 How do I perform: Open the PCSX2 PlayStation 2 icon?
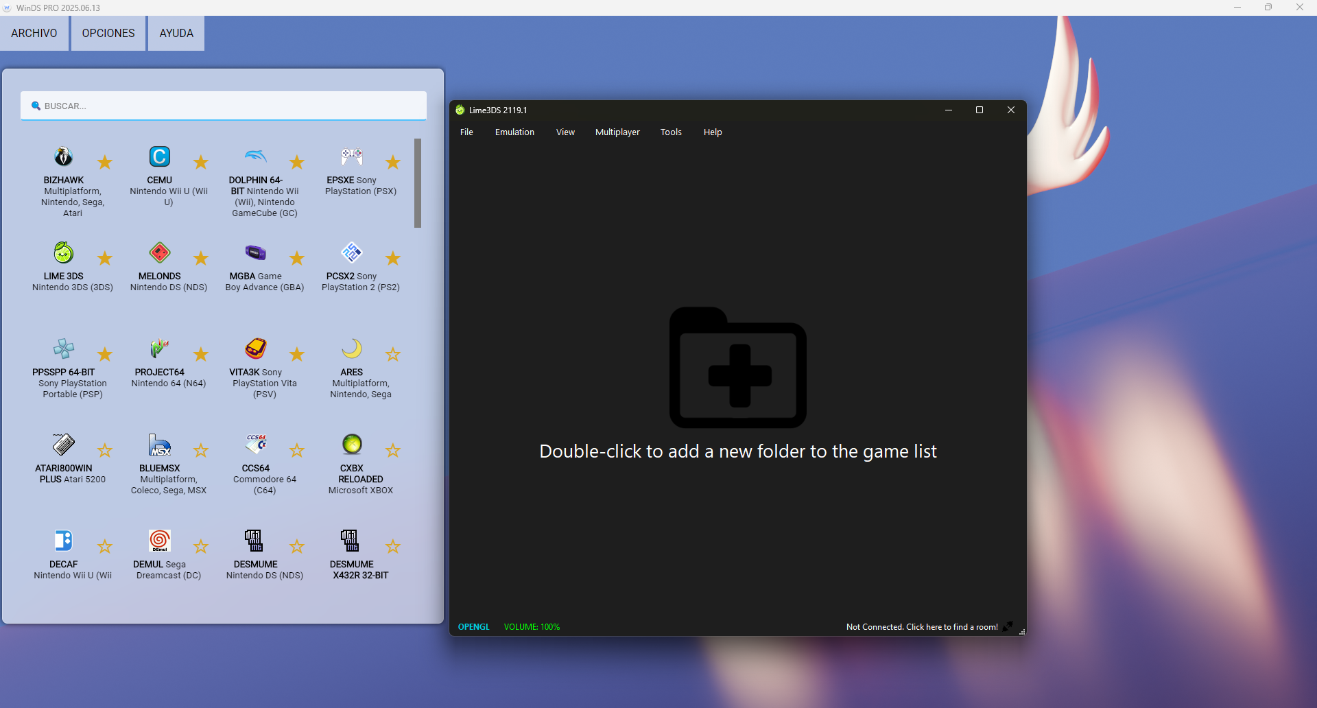(352, 252)
